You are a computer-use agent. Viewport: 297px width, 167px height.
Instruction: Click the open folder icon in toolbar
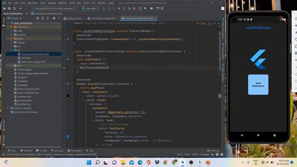[4, 8]
